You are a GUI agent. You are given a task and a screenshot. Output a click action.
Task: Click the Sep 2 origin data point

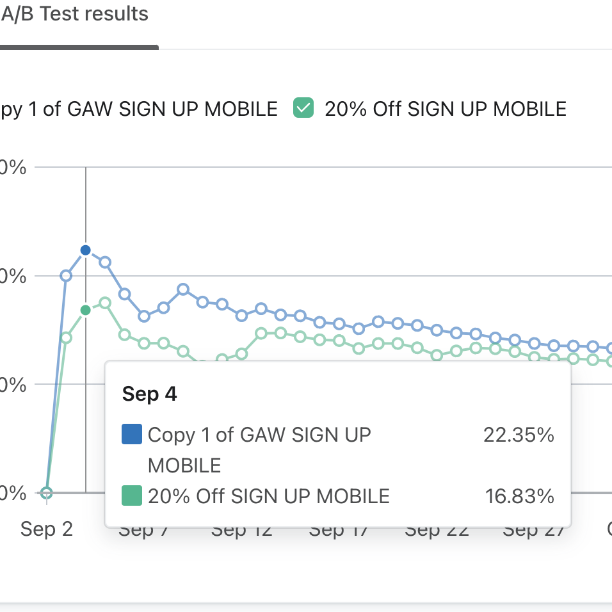tap(46, 493)
